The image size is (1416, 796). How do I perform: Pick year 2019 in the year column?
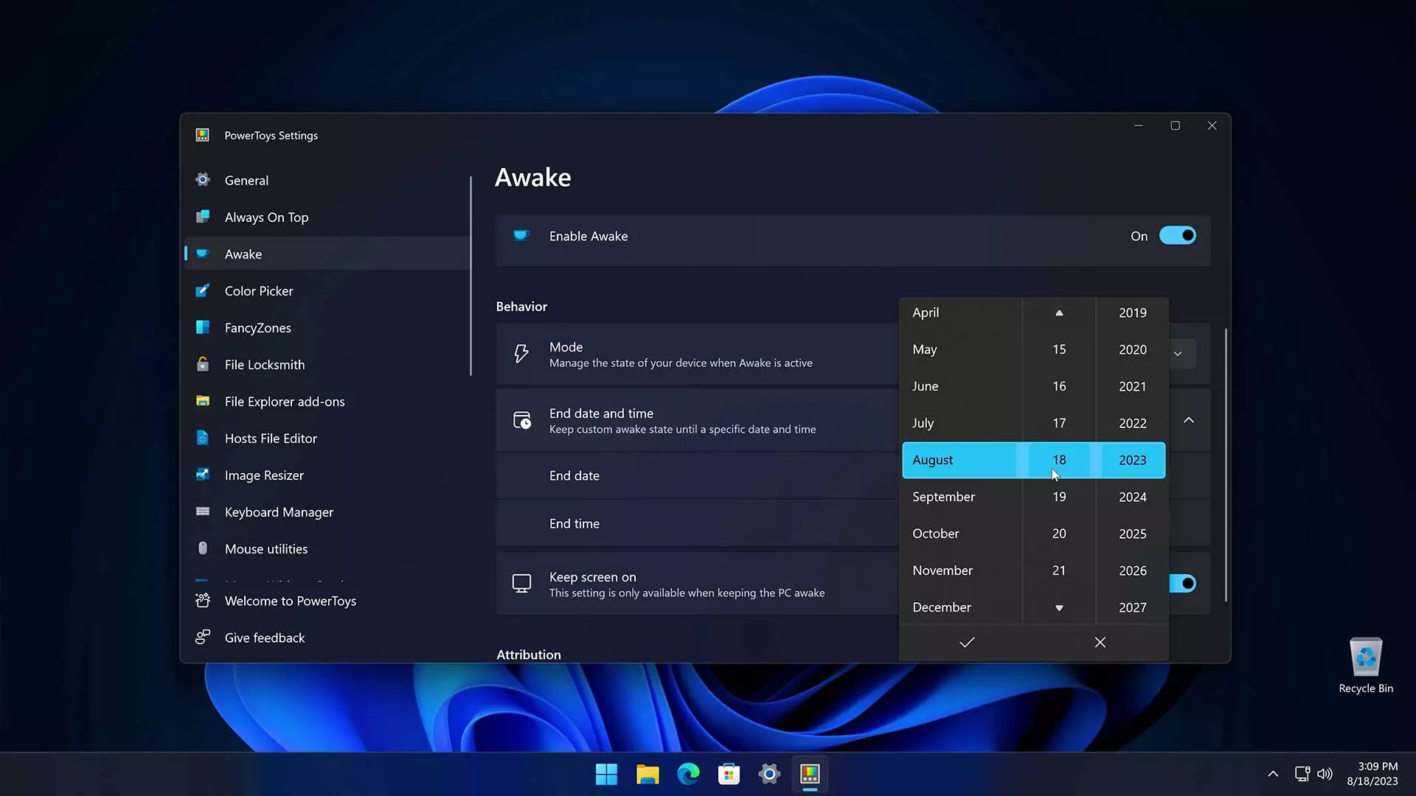coord(1132,313)
